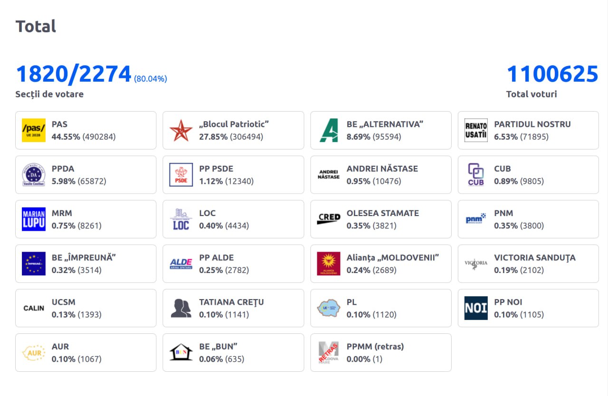Click the Tatiana Crețu silhouette icon
The image size is (608, 396).
tap(181, 308)
